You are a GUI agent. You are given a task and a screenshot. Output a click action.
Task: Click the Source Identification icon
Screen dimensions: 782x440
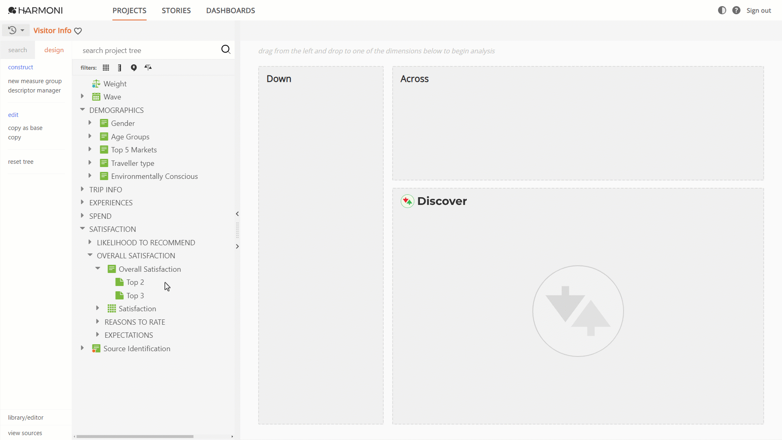coord(96,349)
